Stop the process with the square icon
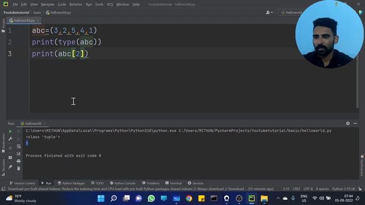This screenshot has width=365, height=205. [x=10, y=148]
